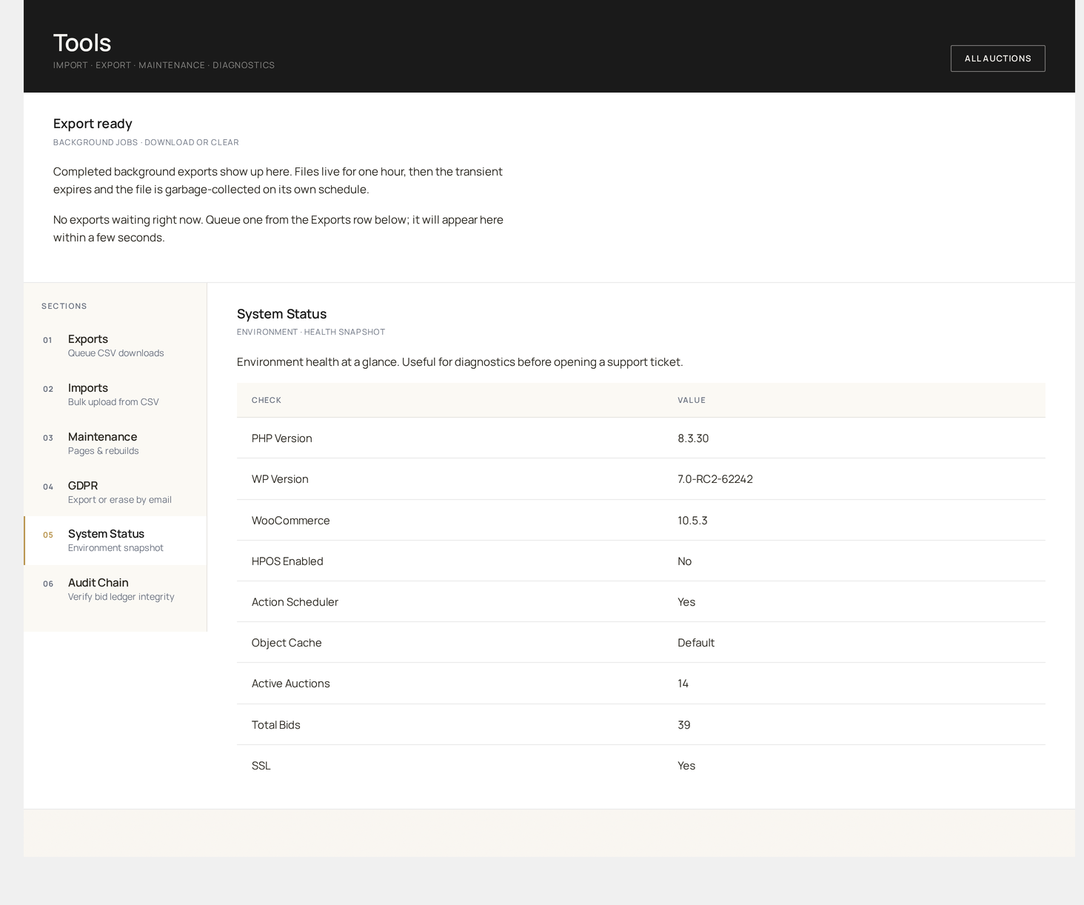Click the Completed background exports paragraph
This screenshot has width=1084, height=905.
click(x=278, y=181)
